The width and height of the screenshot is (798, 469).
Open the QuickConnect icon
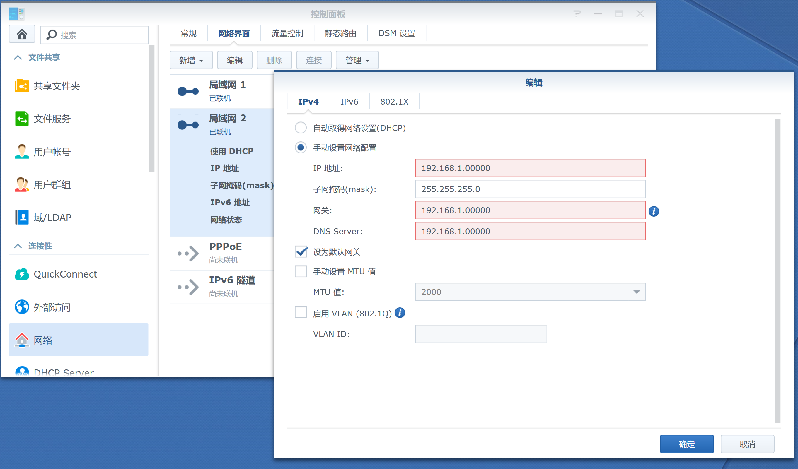click(22, 274)
